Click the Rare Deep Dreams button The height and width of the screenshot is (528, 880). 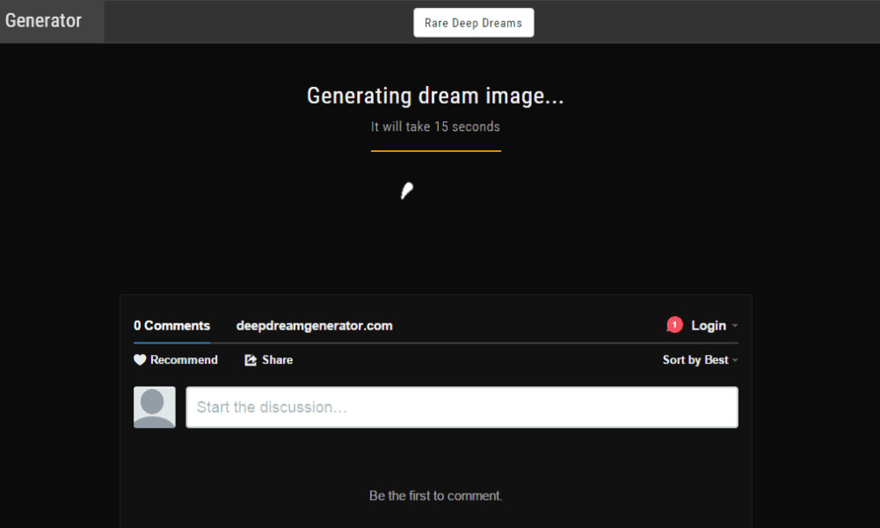tap(473, 23)
